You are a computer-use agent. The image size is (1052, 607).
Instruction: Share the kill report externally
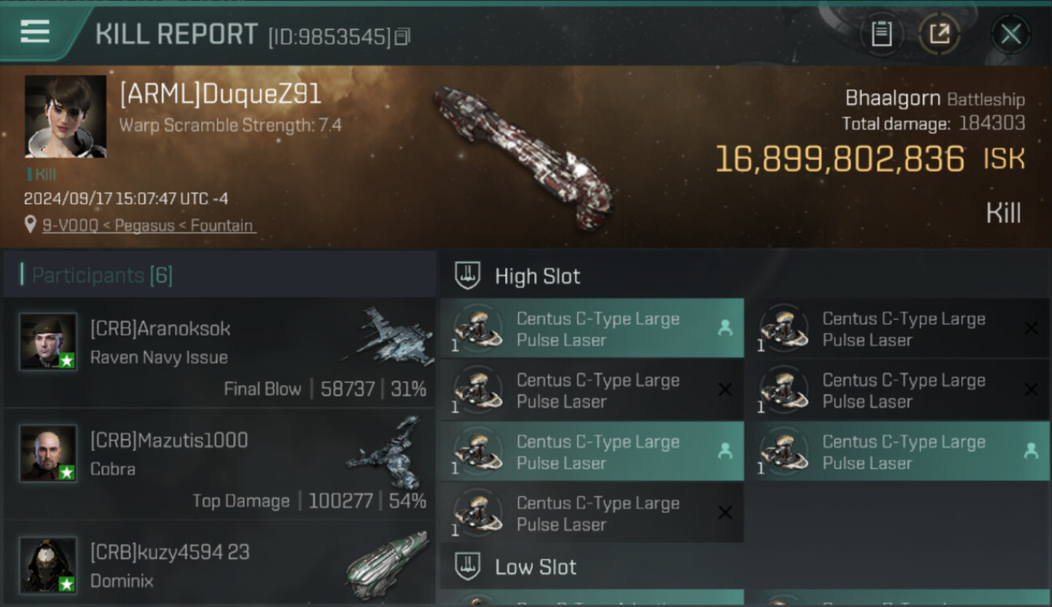point(939,34)
